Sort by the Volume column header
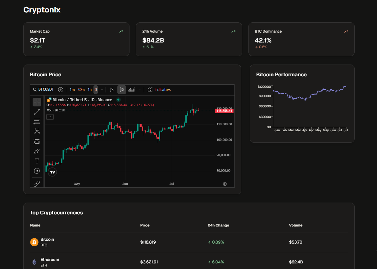This screenshot has height=269, width=377. click(x=296, y=225)
